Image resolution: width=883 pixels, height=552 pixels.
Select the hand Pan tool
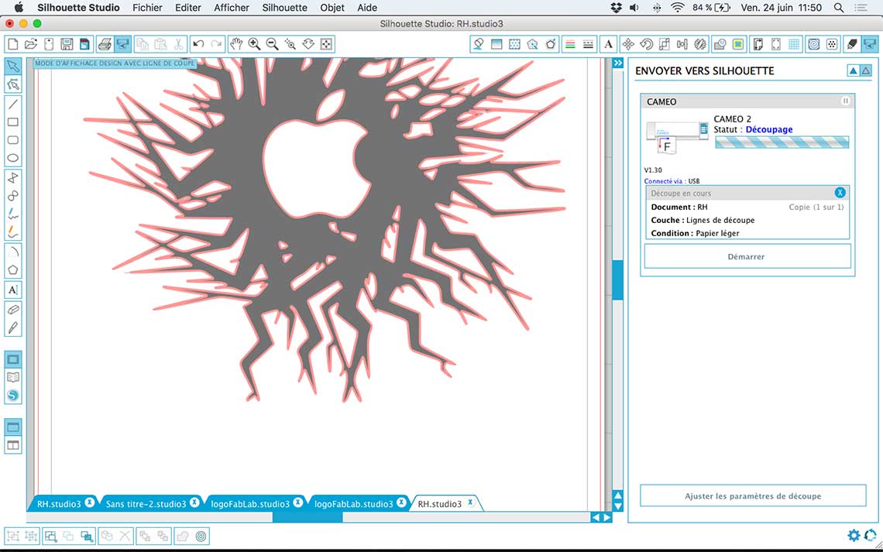236,44
